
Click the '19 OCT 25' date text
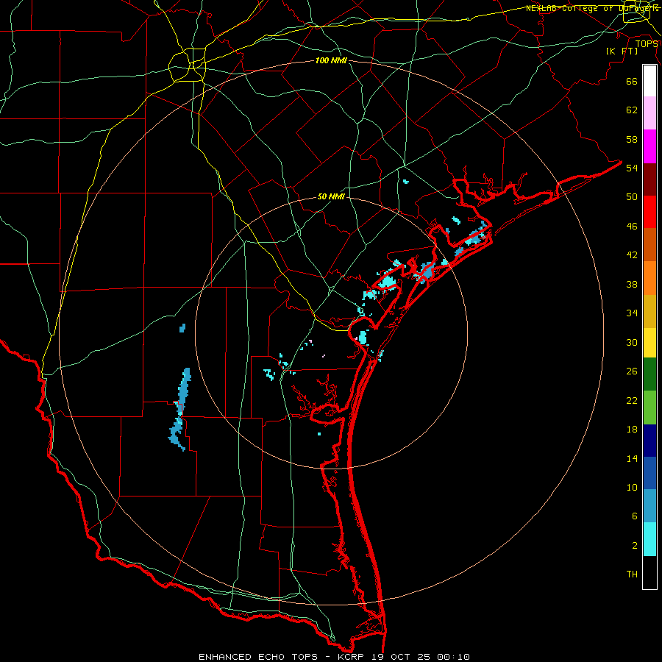[x=402, y=657]
